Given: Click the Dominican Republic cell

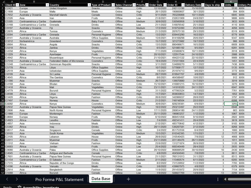Looking at the screenshot, I should tap(70, 64).
